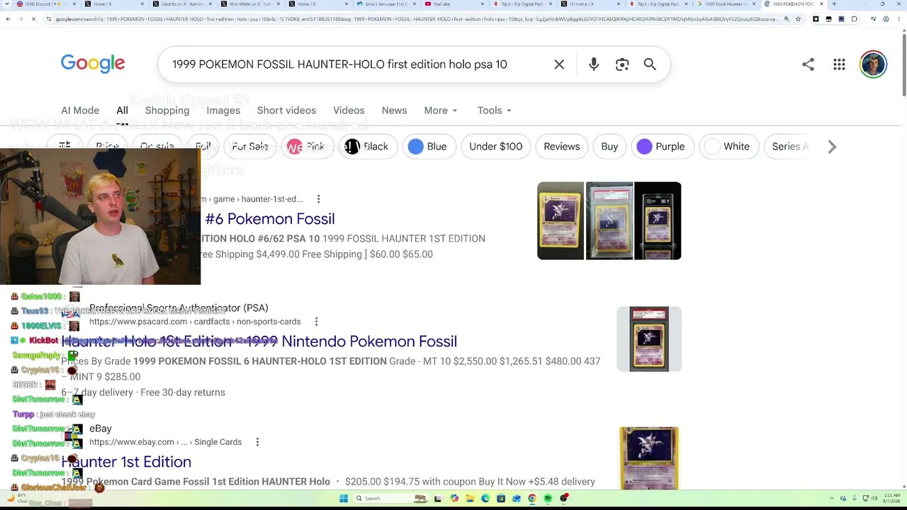Click the Windows taskbar Search box
This screenshot has width=907, height=510.
pyautogui.click(x=390, y=499)
